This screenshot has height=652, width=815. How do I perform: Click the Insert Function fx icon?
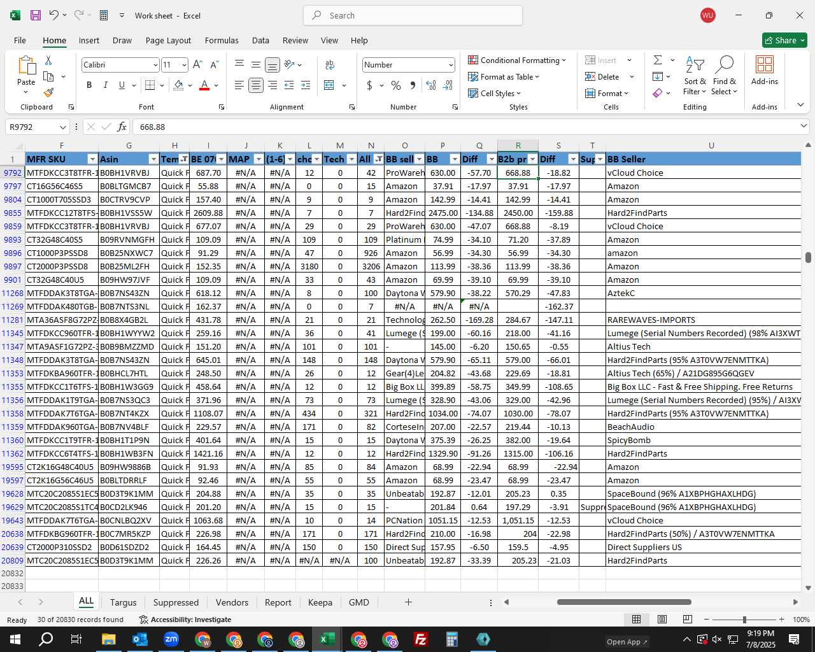click(122, 127)
